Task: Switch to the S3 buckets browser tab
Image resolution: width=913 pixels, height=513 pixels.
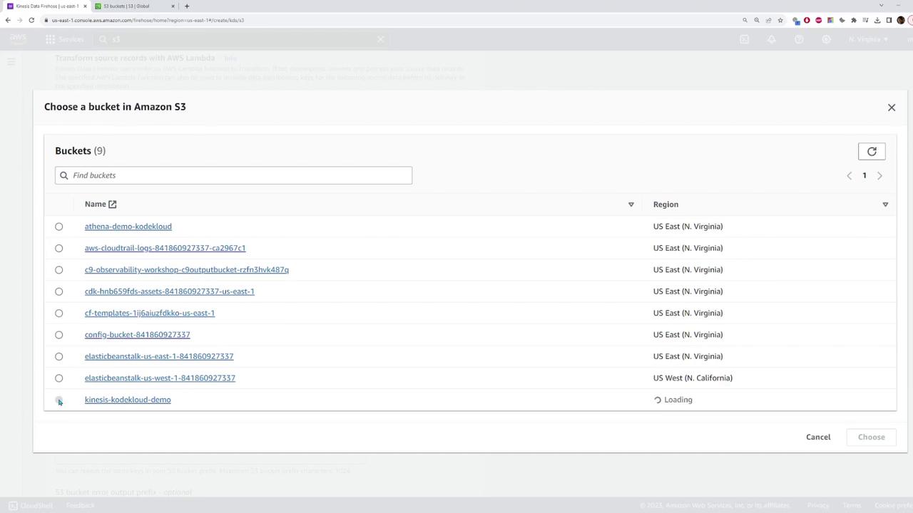Action: (132, 6)
